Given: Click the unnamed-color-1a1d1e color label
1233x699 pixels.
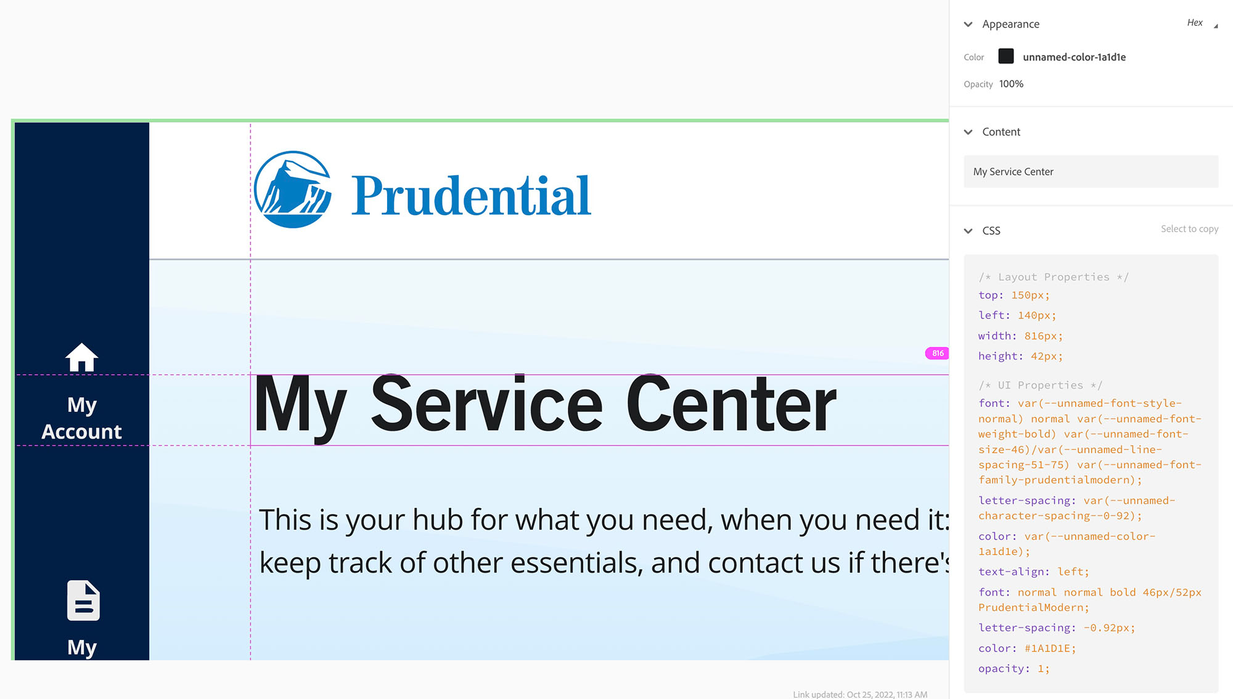Looking at the screenshot, I should coord(1077,57).
